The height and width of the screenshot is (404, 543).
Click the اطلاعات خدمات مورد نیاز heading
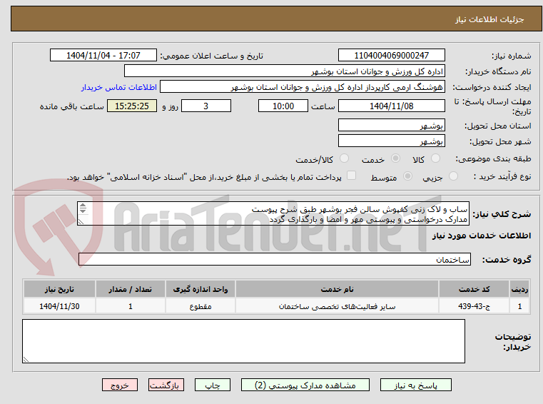click(x=481, y=236)
